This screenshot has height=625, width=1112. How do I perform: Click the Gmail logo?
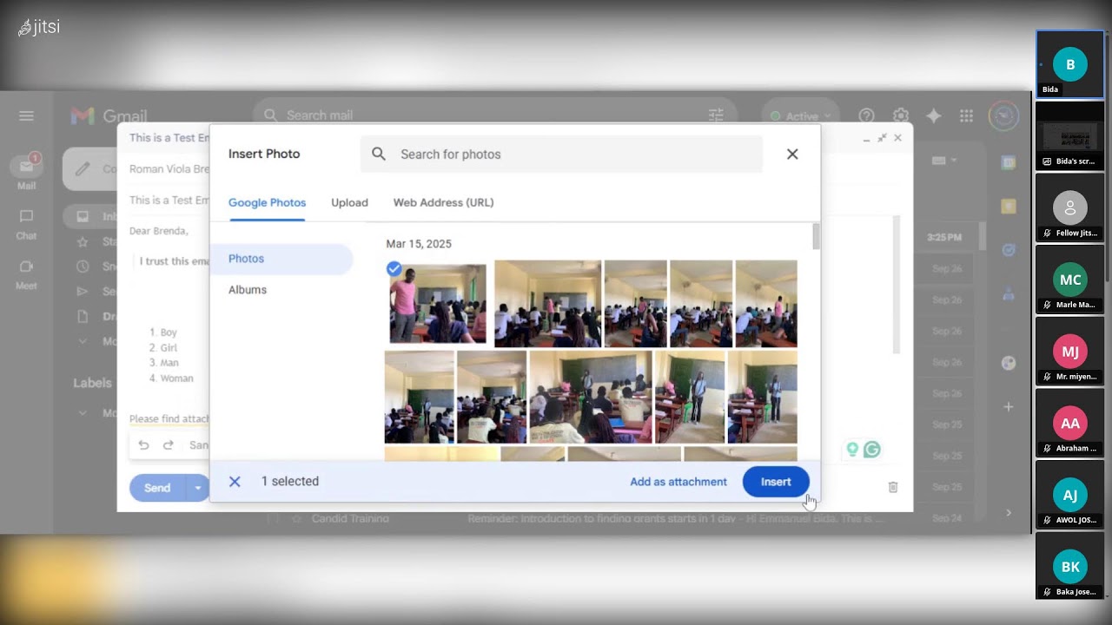[x=109, y=115]
